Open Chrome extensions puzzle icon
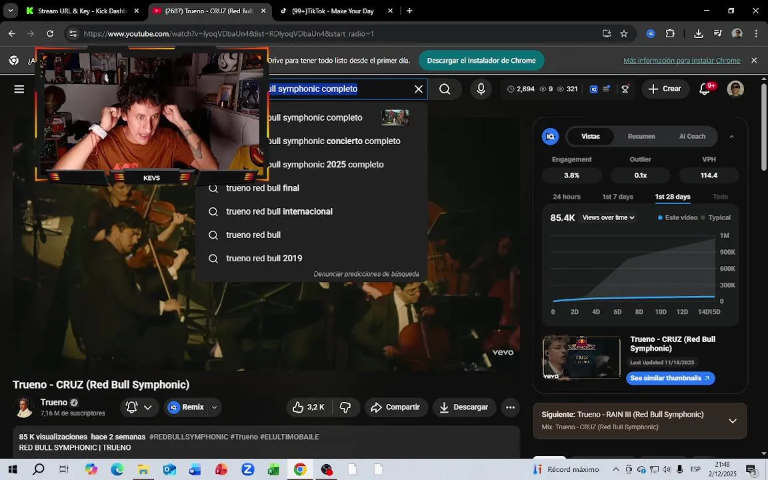Viewport: 768px width, 480px height. pyautogui.click(x=670, y=34)
